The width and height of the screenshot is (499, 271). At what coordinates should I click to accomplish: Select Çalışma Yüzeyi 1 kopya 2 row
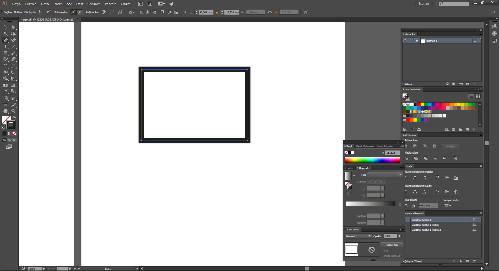(442, 230)
